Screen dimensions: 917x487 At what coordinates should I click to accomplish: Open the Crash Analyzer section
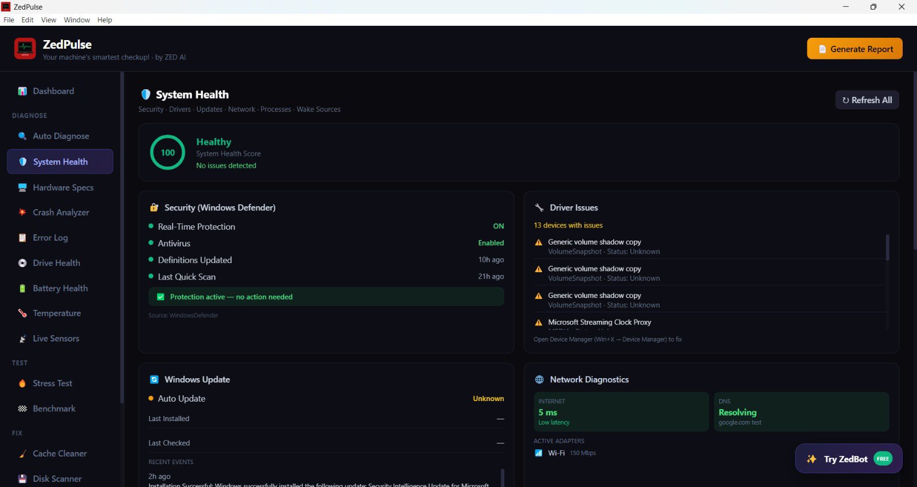pyautogui.click(x=60, y=212)
